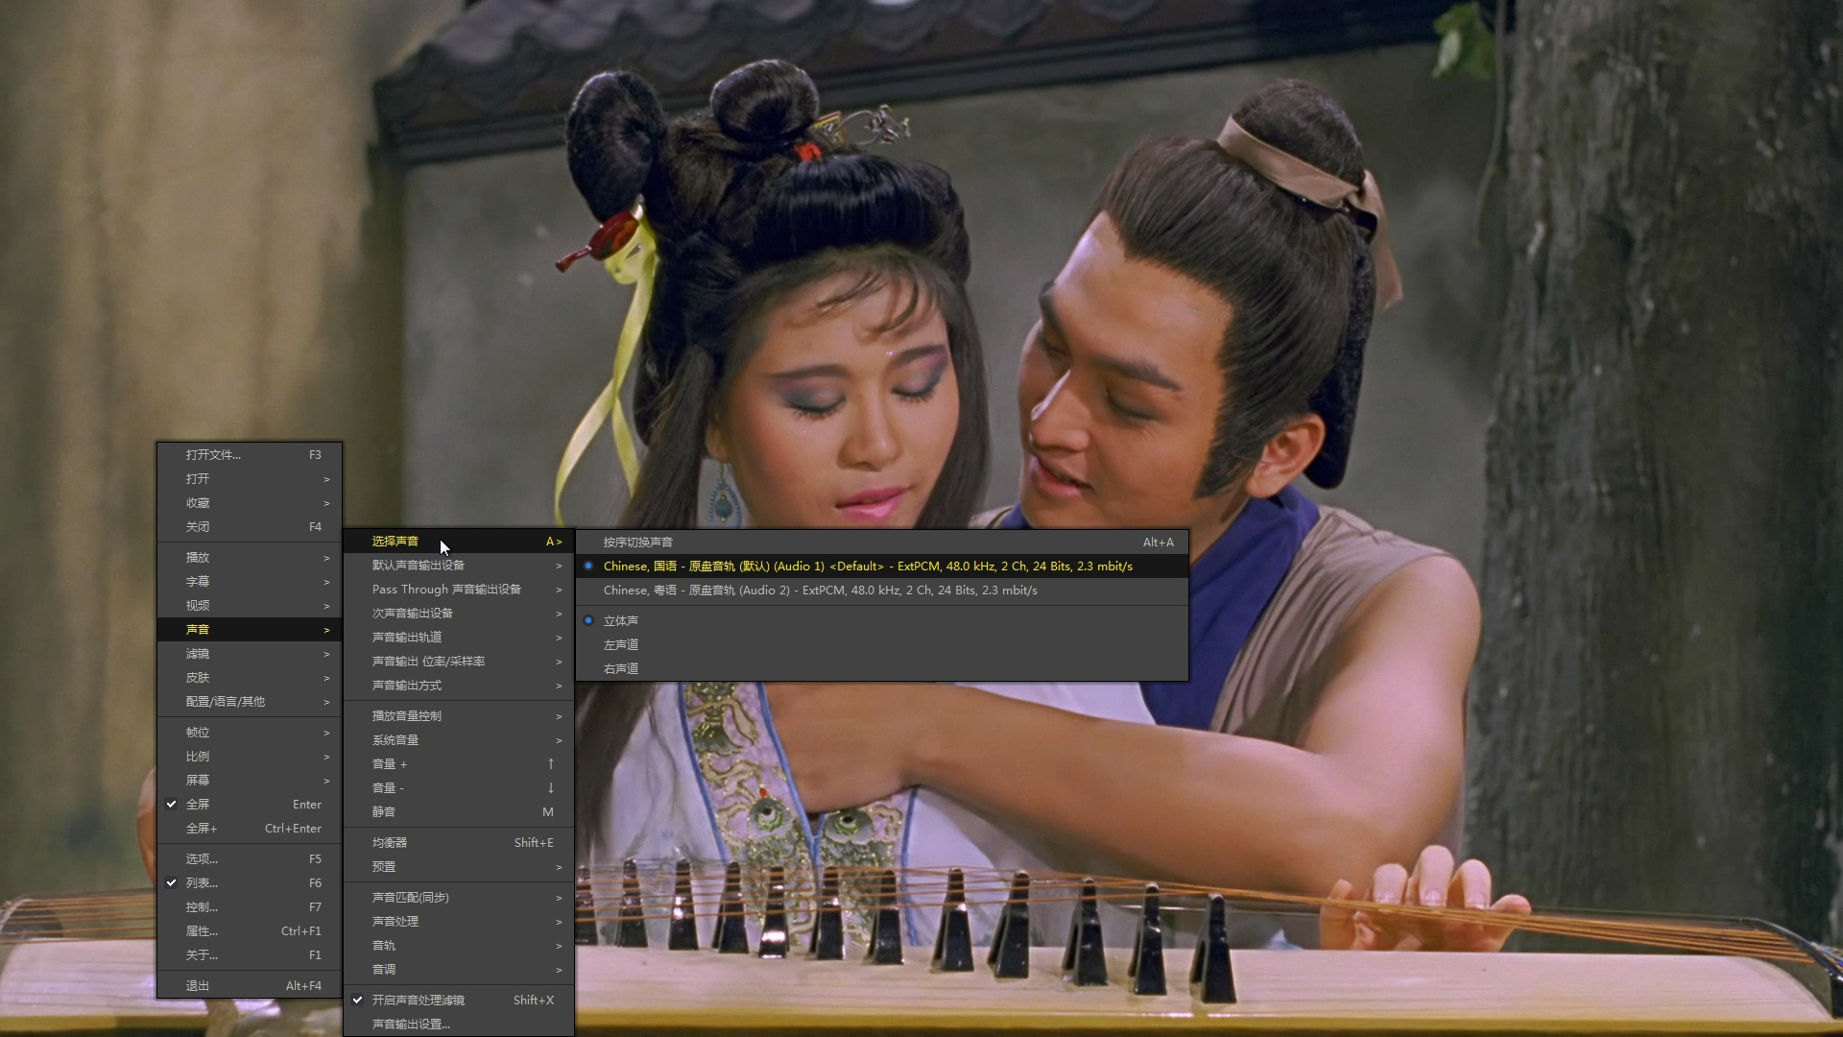Expand the 配置/语言/其他 submenu
The width and height of the screenshot is (1843, 1037).
(x=250, y=702)
